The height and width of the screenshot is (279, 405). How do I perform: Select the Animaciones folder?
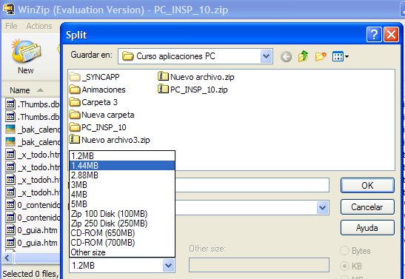98,90
